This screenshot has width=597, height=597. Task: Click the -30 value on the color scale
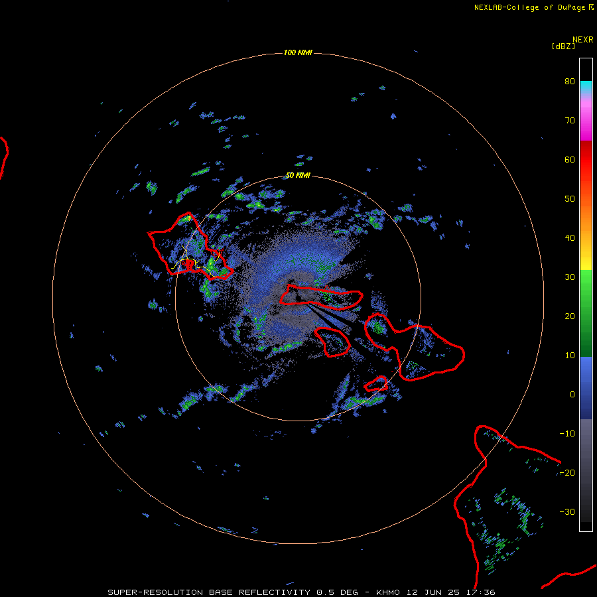click(x=567, y=512)
